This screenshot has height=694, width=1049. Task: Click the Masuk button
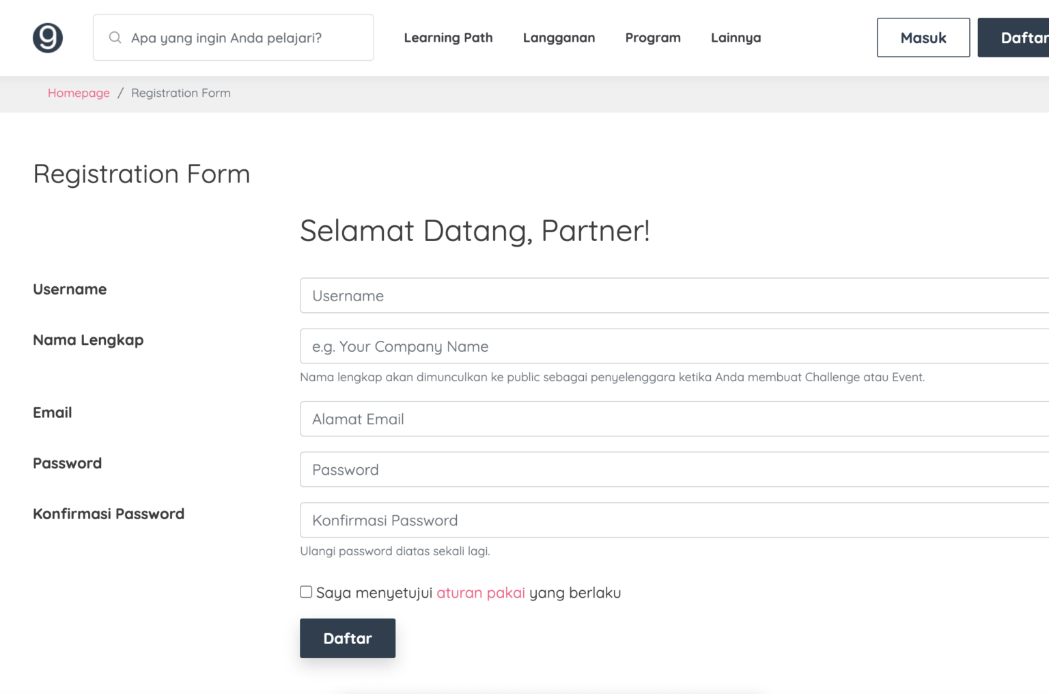[923, 38]
